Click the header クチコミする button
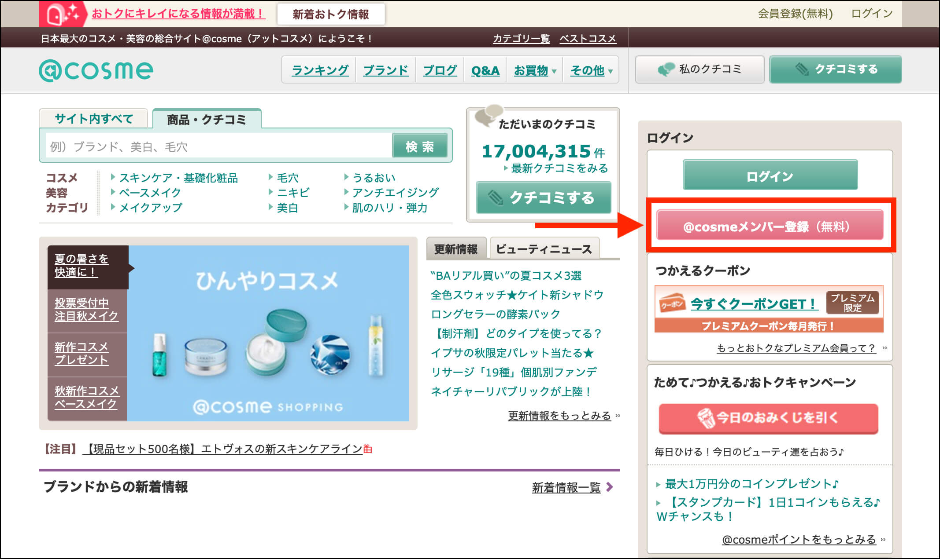 click(x=835, y=69)
